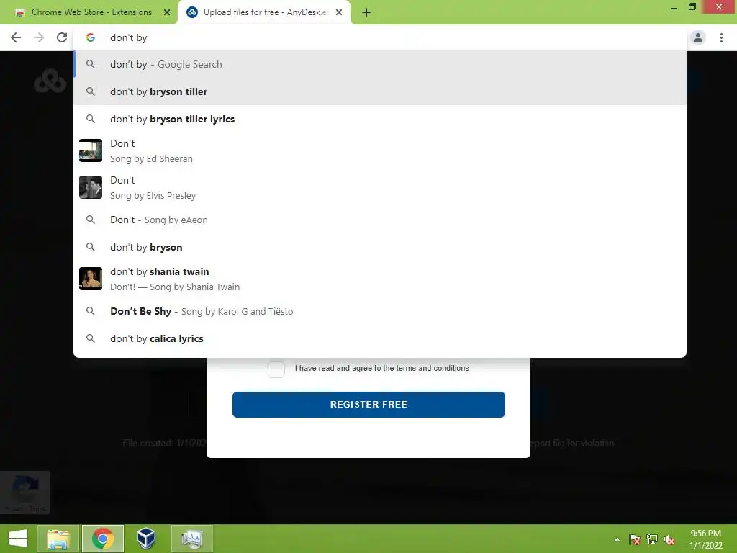
Task: Pick the "don't by bryson" suggestion
Action: pos(380,248)
